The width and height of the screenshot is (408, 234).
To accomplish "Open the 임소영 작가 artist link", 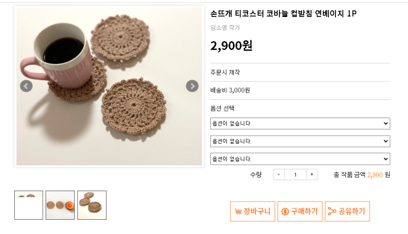I will coord(225,27).
